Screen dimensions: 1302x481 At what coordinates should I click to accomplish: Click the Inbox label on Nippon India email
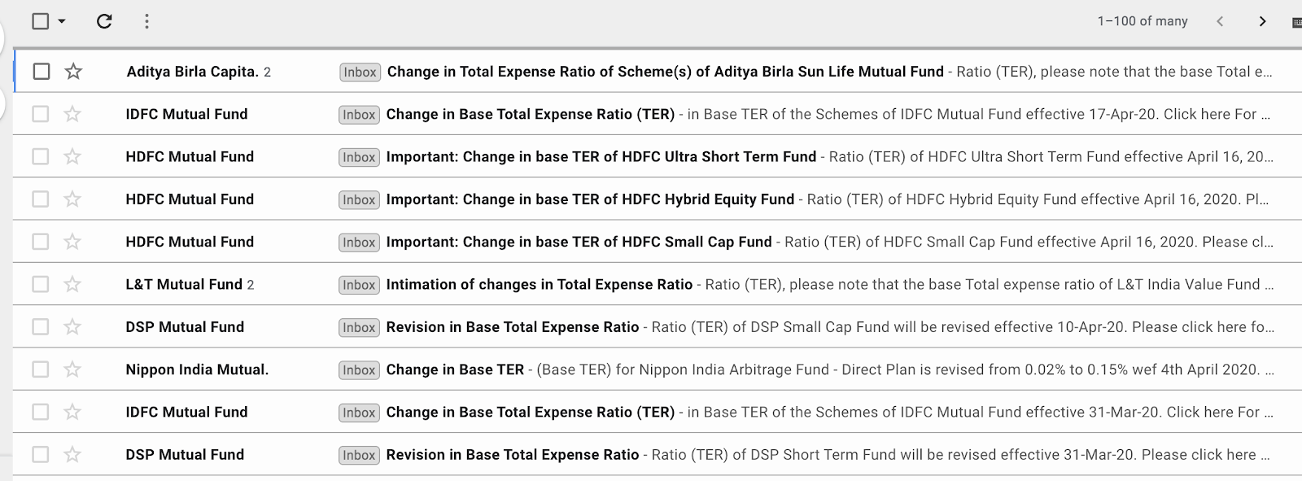[359, 370]
